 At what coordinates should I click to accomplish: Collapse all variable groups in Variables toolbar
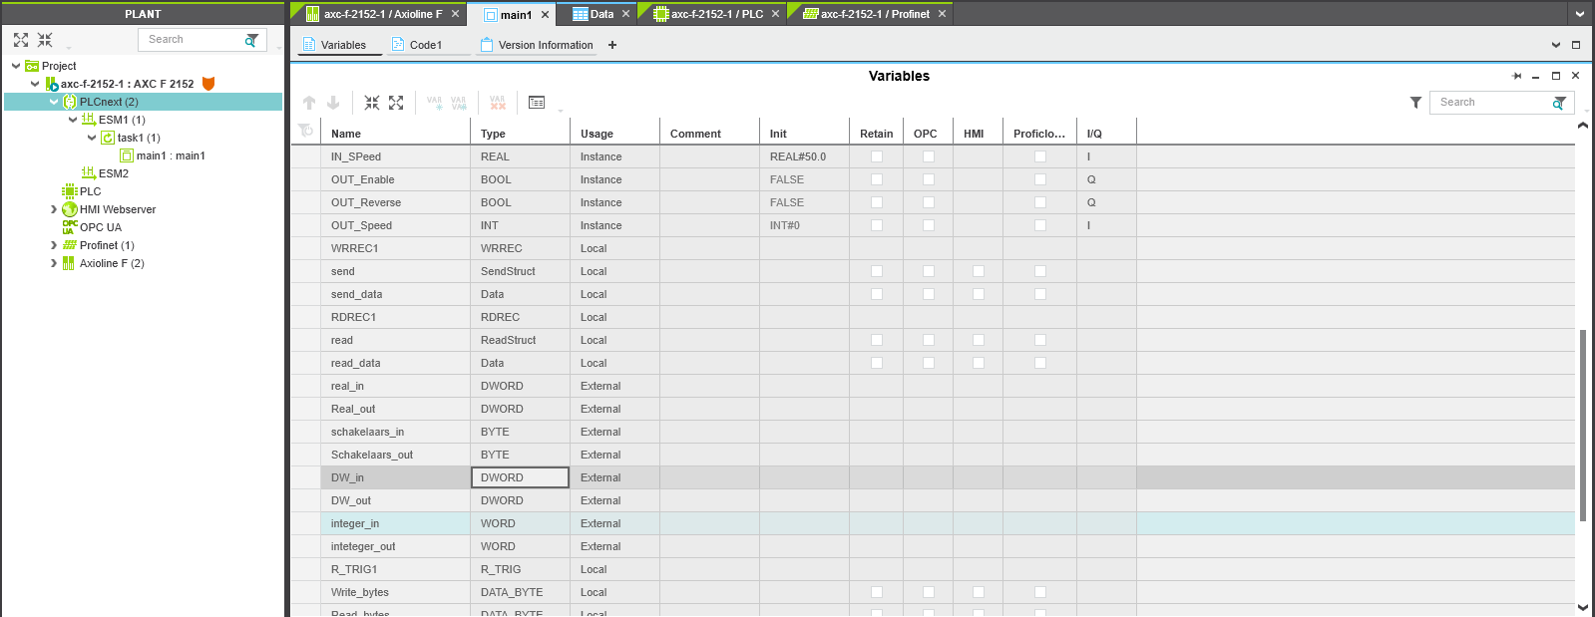point(372,103)
